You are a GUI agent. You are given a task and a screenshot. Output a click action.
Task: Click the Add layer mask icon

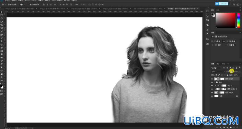tap(224, 128)
